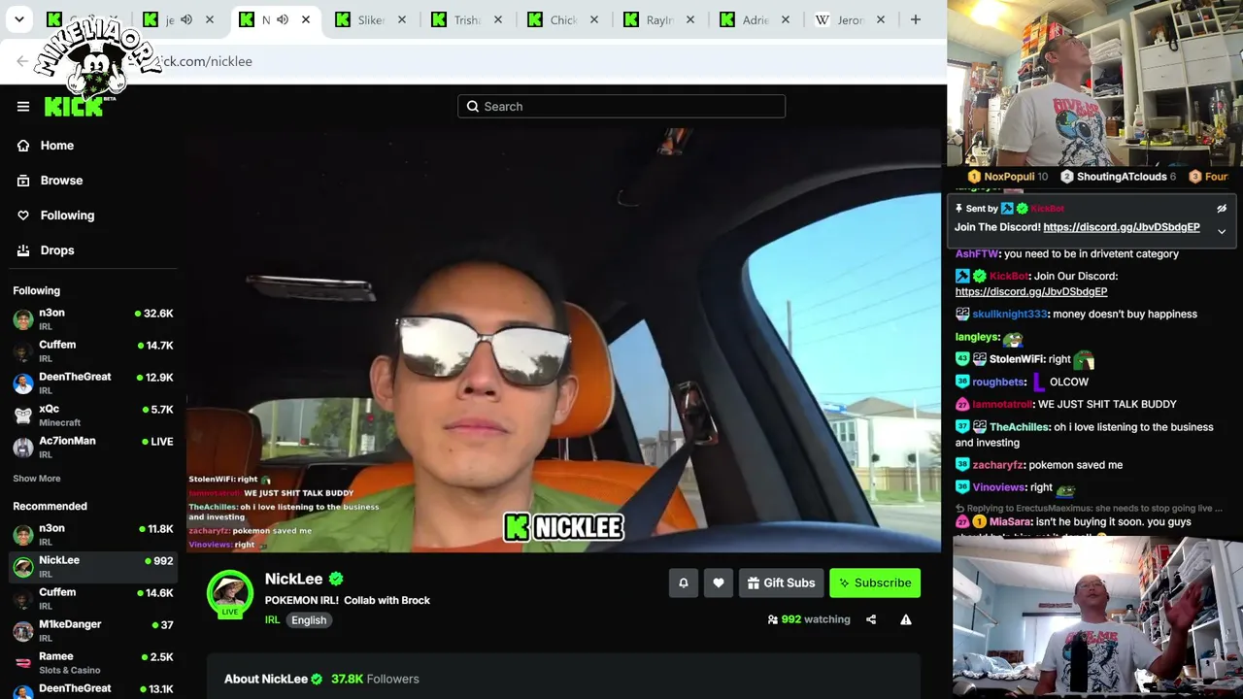Expand the pinned Discord message chevron
The height and width of the screenshot is (699, 1243).
pyautogui.click(x=1222, y=231)
